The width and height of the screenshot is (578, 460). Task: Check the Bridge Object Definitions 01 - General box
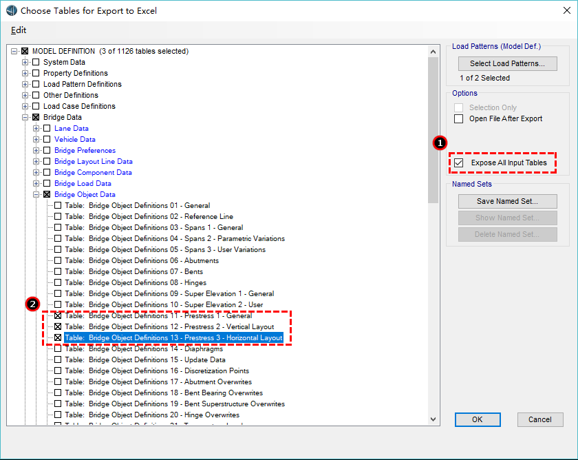click(58, 205)
